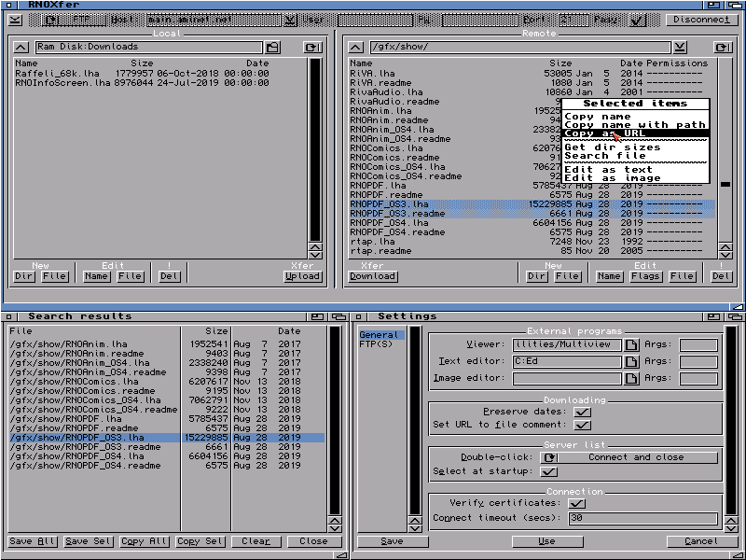This screenshot has height=560, width=746.
Task: Click the Connect timeout input field
Action: 642,519
